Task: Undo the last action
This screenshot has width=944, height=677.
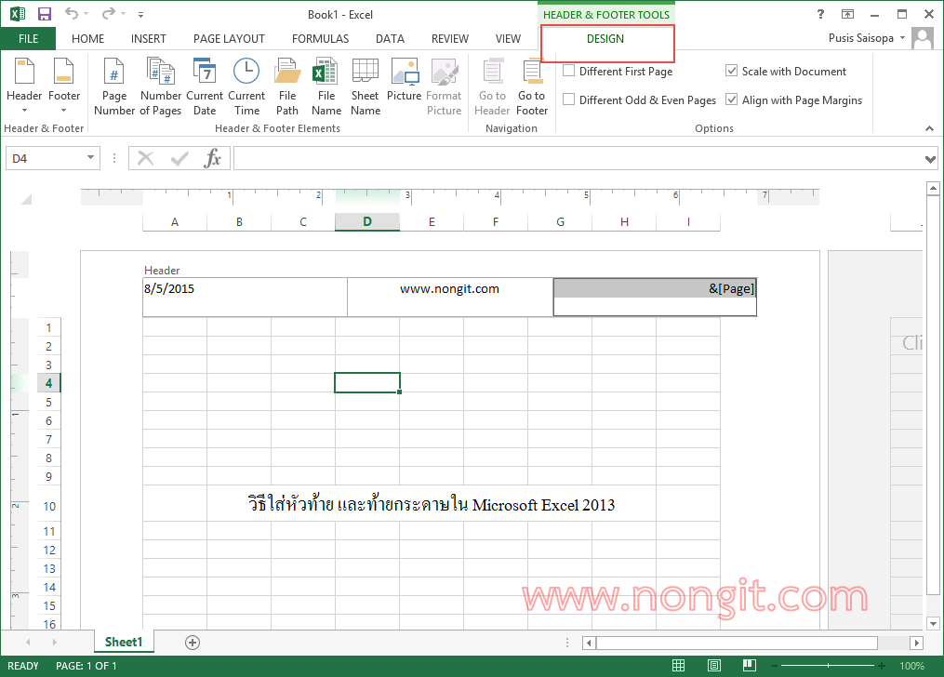Action: pos(72,14)
